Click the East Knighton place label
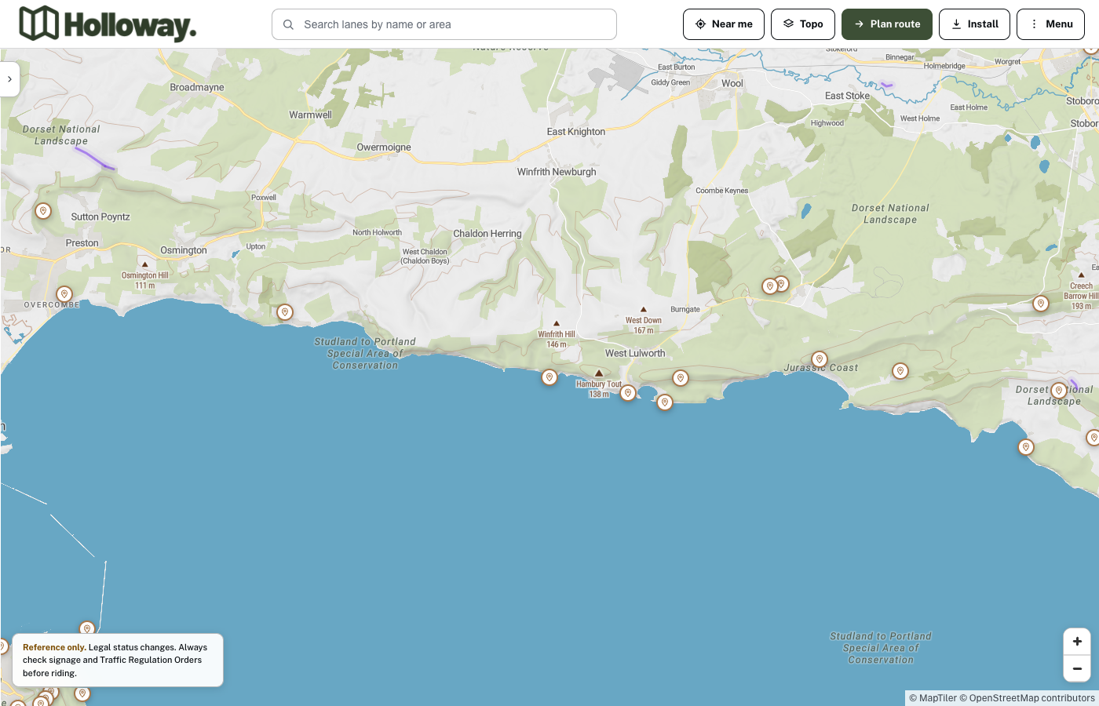The image size is (1099, 706). [576, 132]
